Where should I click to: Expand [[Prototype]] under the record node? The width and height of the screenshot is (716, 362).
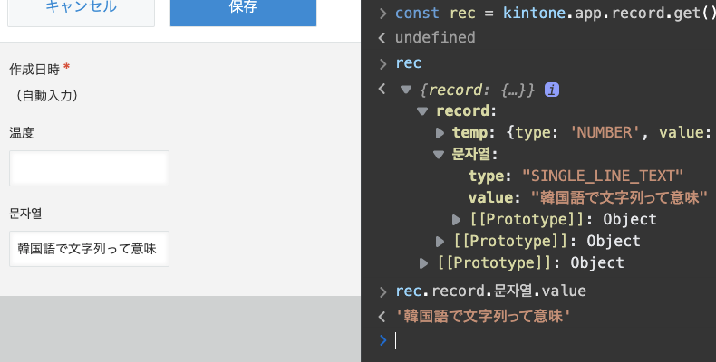click(440, 241)
